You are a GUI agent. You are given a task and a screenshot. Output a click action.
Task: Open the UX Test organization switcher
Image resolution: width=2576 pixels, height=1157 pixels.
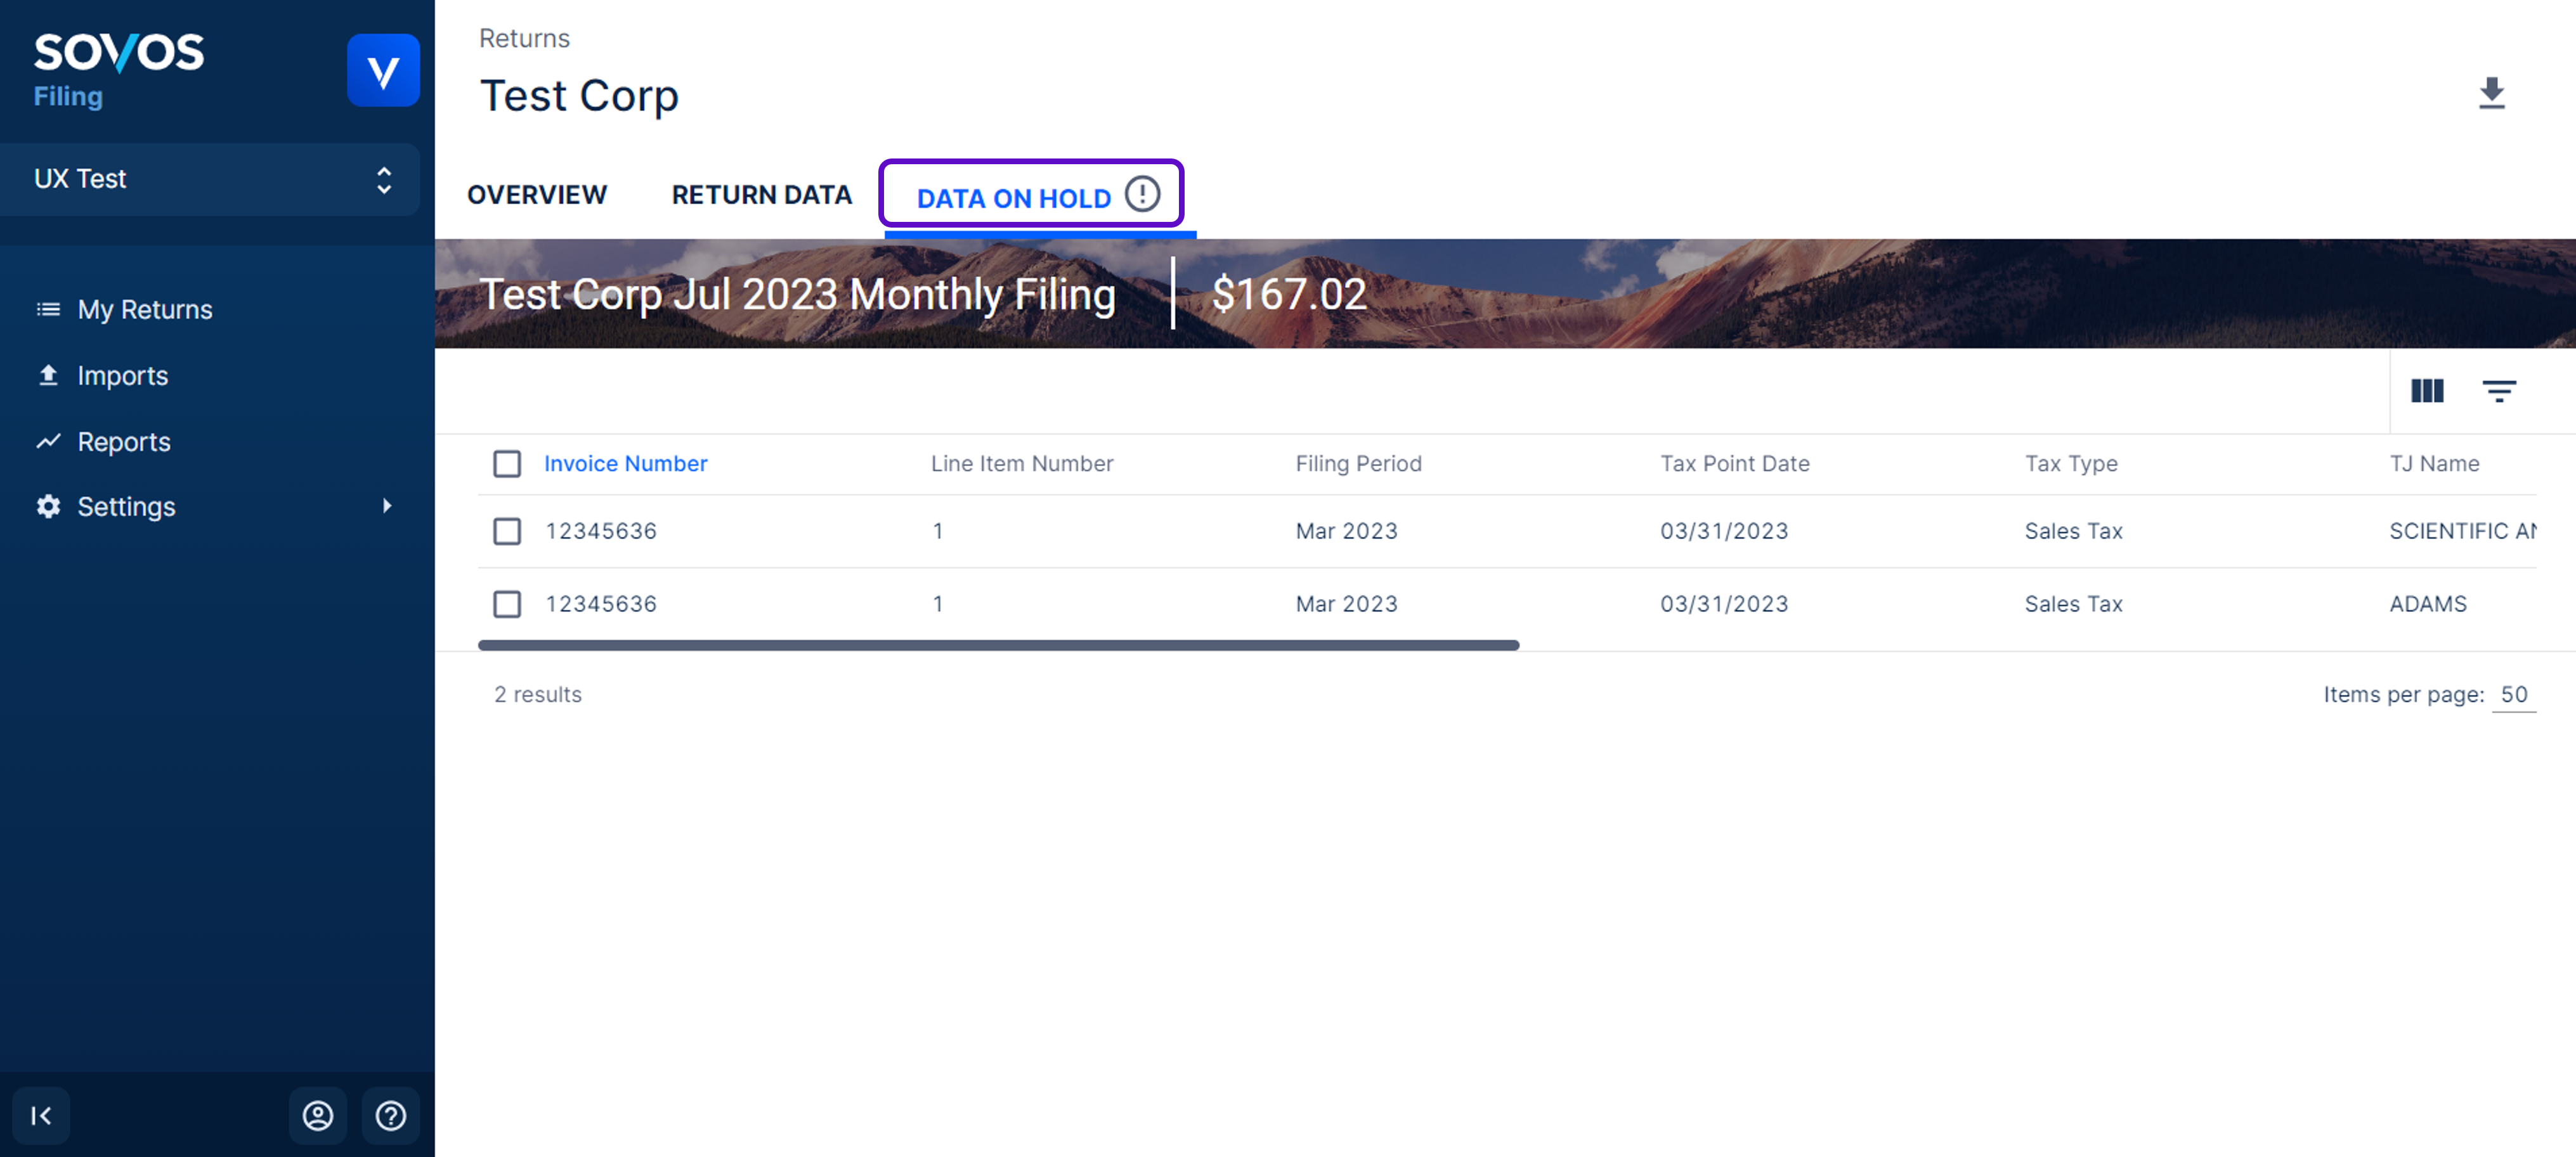[210, 179]
